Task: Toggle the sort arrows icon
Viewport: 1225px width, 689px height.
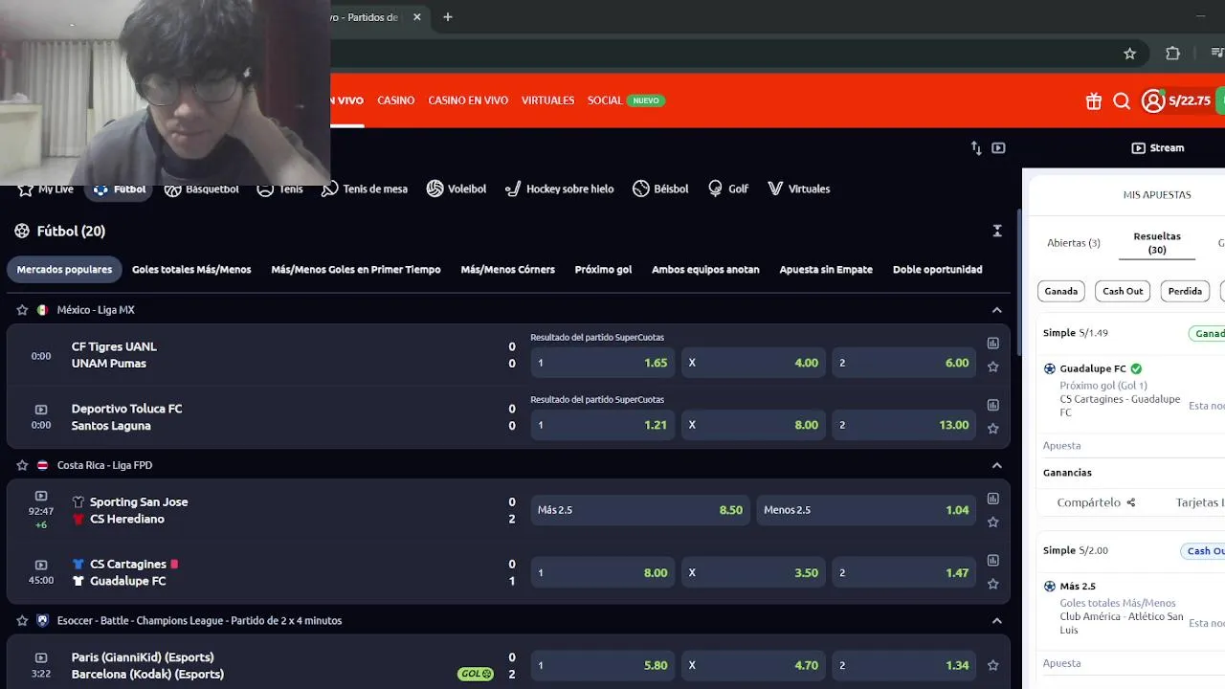Action: click(x=976, y=147)
